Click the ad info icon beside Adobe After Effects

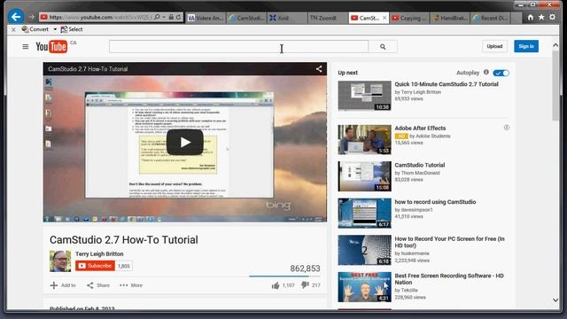(507, 128)
